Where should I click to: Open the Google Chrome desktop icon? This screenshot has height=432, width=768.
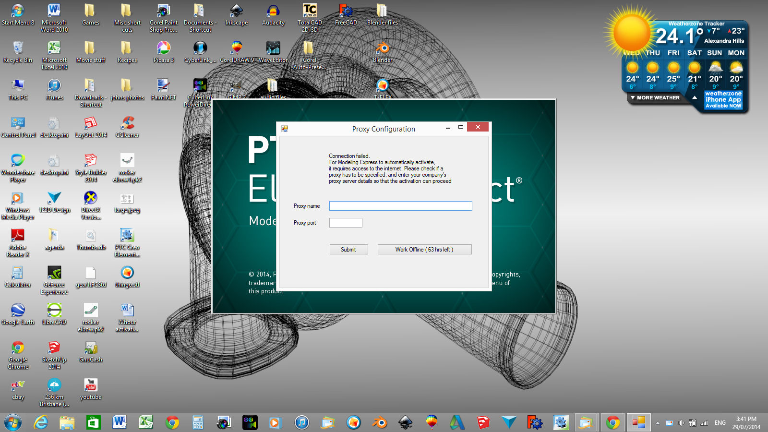point(18,355)
